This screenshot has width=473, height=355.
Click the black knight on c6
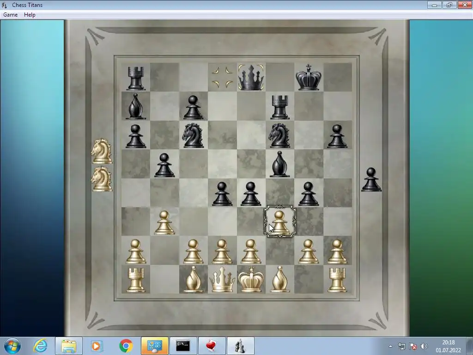(x=193, y=135)
